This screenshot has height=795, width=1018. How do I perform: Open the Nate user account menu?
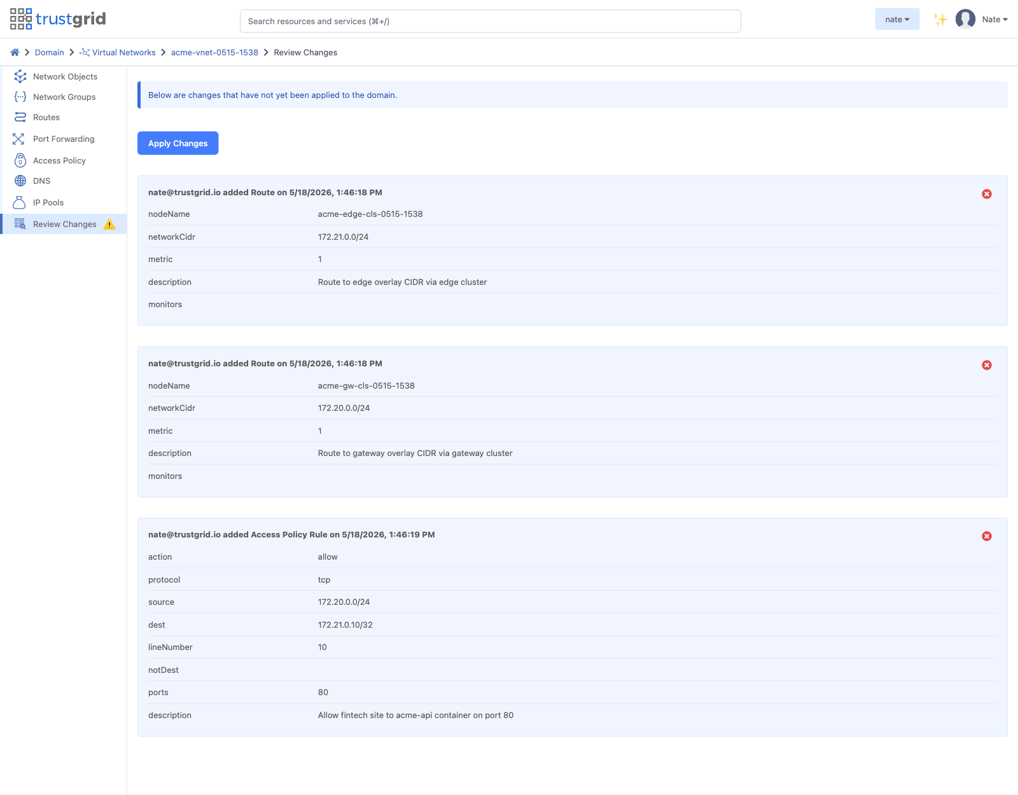pyautogui.click(x=982, y=19)
